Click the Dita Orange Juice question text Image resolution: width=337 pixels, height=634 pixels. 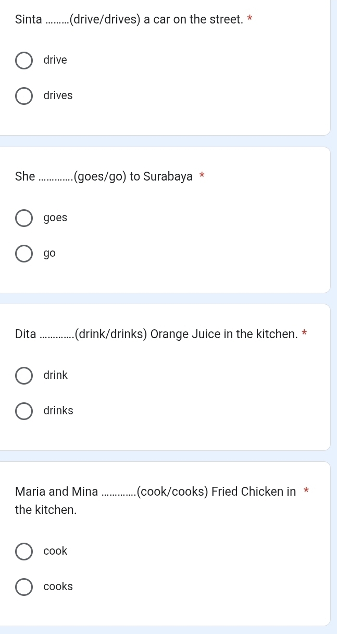click(x=156, y=333)
